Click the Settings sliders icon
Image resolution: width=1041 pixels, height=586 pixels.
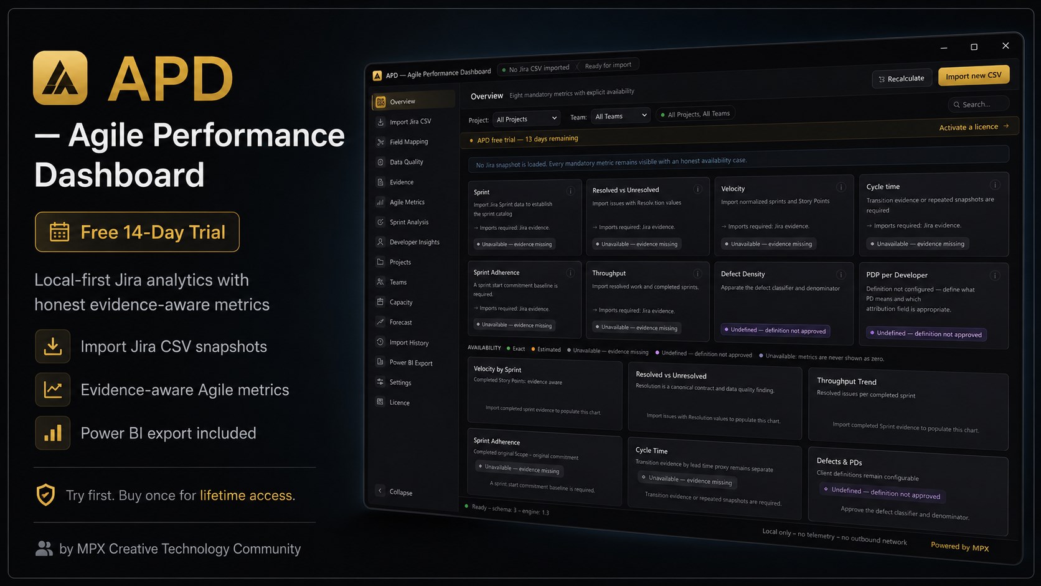[x=380, y=382]
